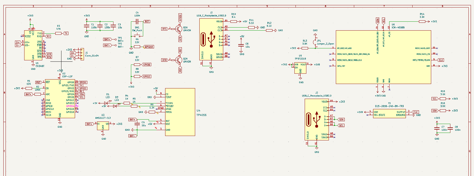Click the Y1 ECS oscillator symbol
Viewport: 474px width, 176px height.
pyautogui.click(x=389, y=113)
